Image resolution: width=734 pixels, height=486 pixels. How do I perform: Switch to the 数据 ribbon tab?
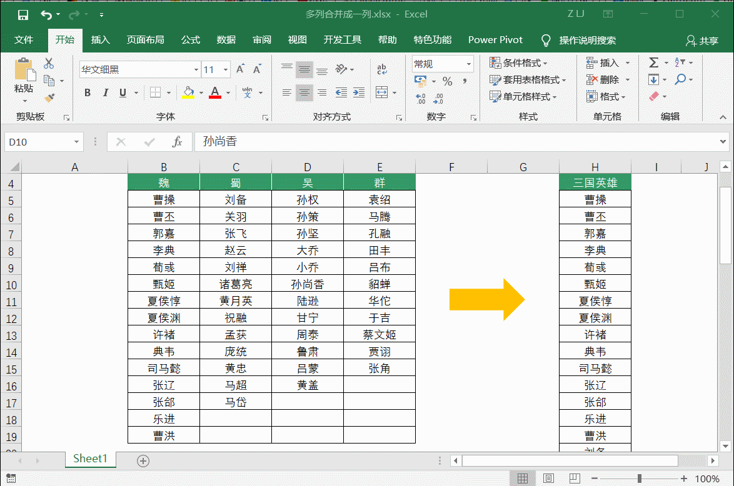pos(226,40)
